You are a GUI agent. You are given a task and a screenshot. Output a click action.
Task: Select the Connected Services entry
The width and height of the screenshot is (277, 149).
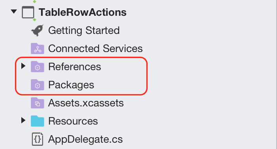95,48
